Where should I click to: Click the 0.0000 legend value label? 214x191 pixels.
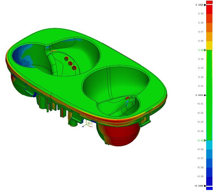(199, 95)
